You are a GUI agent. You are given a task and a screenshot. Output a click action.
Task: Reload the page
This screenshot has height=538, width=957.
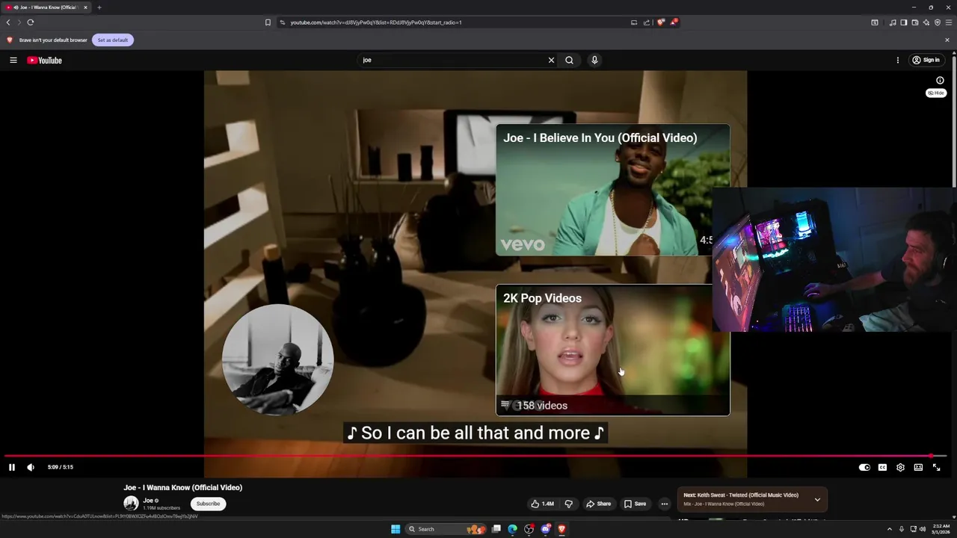pyautogui.click(x=31, y=22)
